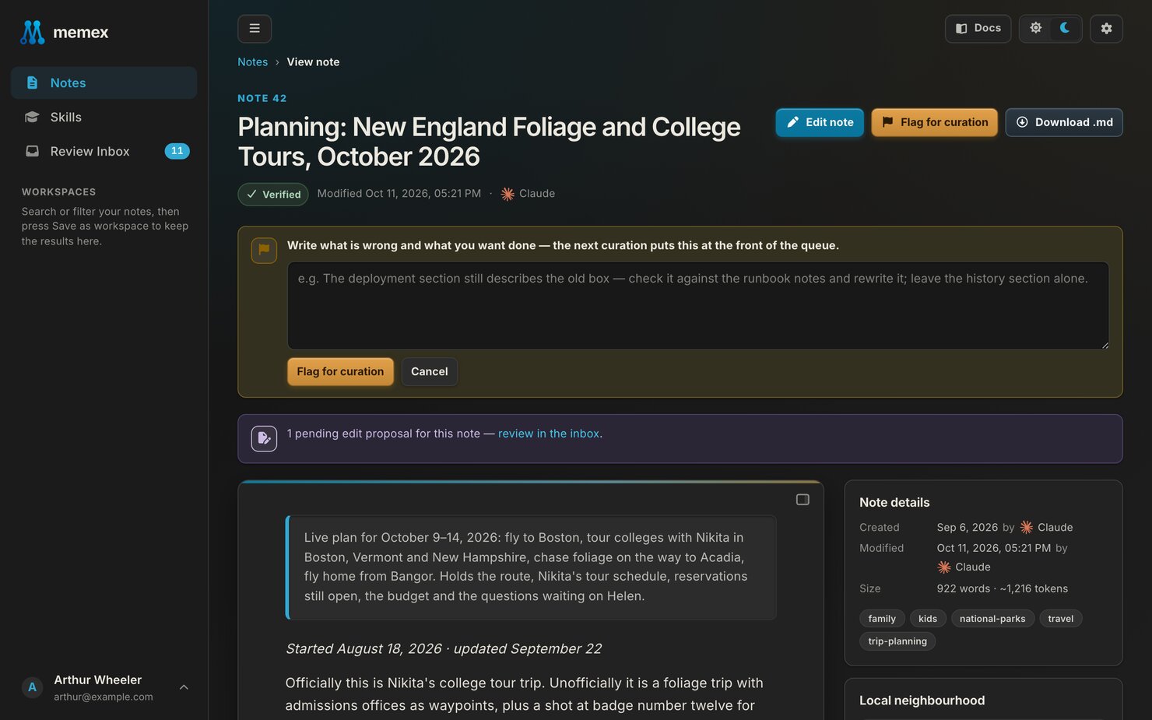Select the trip-planning tag
The height and width of the screenshot is (720, 1152).
pyautogui.click(x=897, y=641)
